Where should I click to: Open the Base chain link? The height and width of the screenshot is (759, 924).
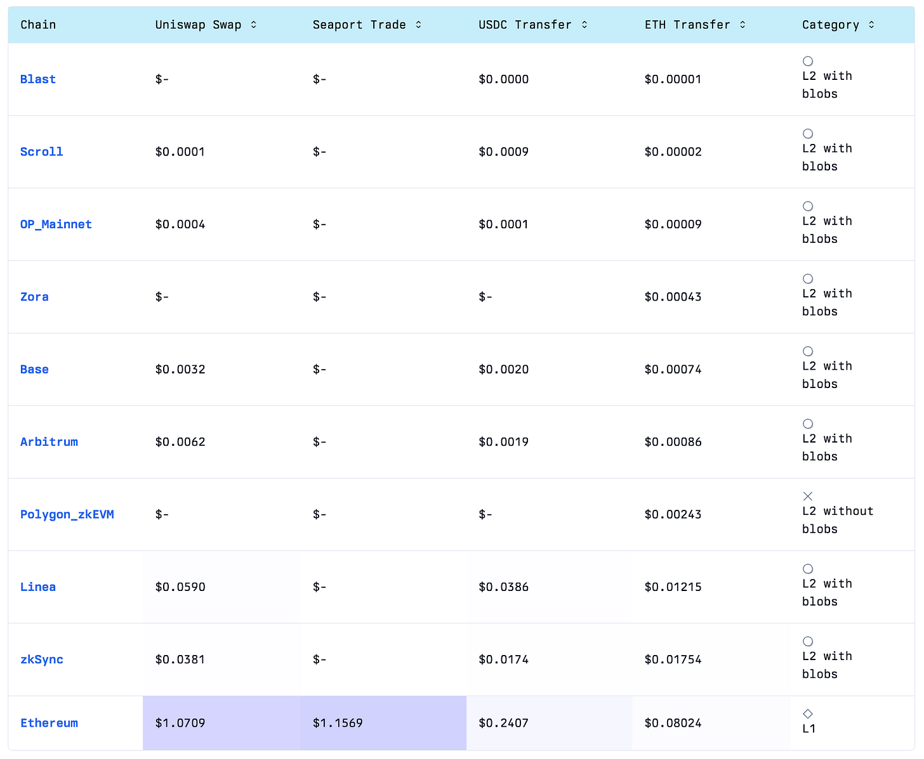tap(34, 369)
